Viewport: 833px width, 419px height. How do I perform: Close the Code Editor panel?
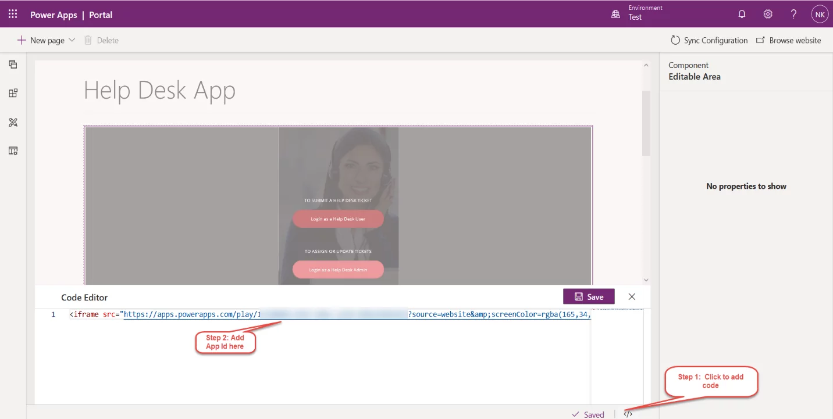pyautogui.click(x=632, y=296)
